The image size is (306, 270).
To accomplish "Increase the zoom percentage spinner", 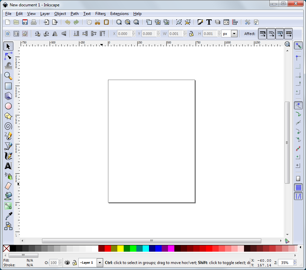I will 295,261.
